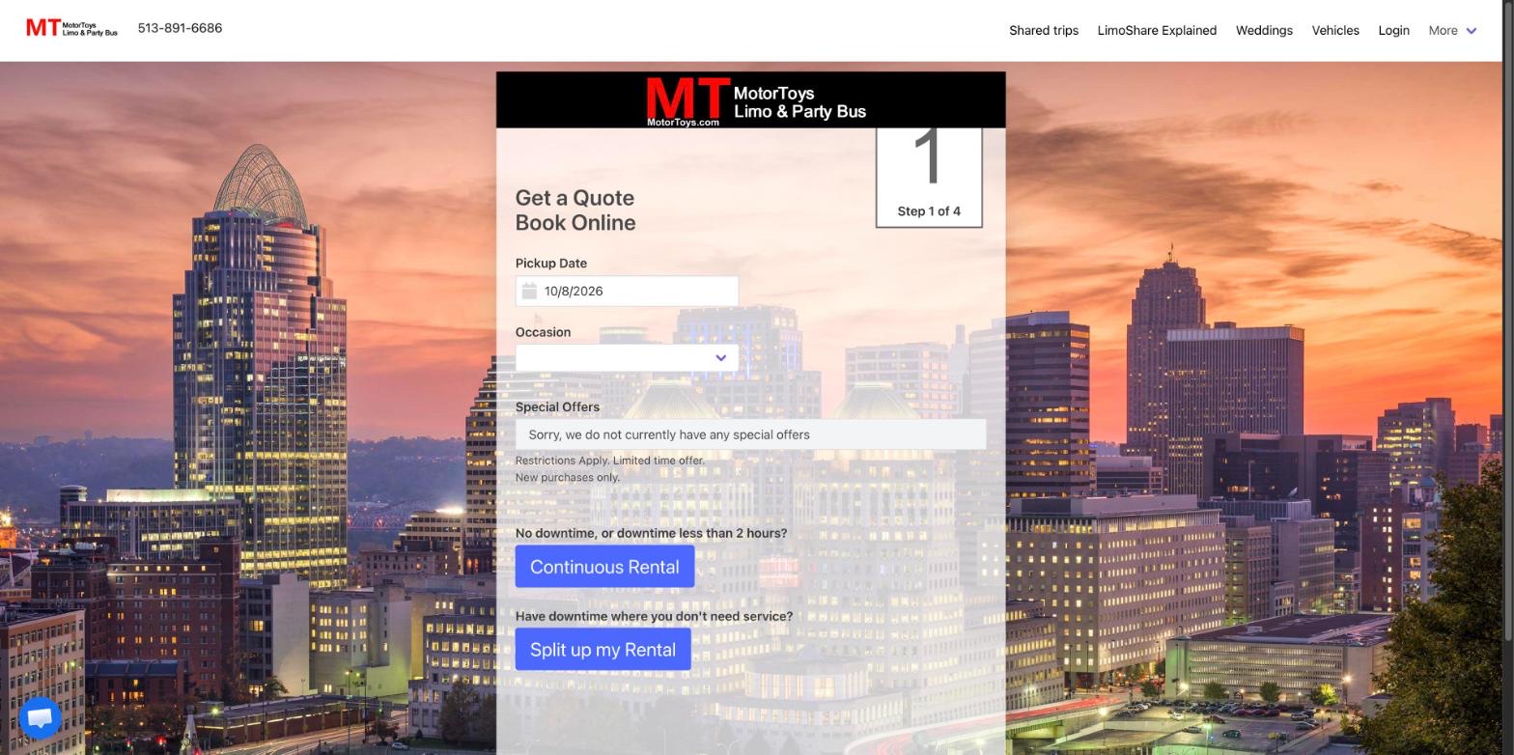
Task: Click the Special Offers notice box
Action: click(x=750, y=434)
